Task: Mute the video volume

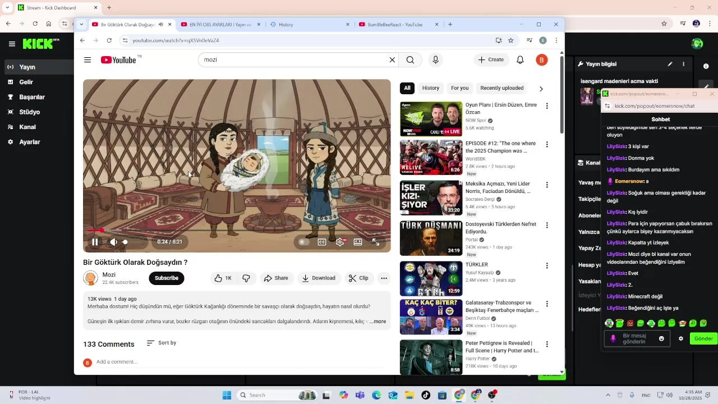Action: pyautogui.click(x=113, y=242)
